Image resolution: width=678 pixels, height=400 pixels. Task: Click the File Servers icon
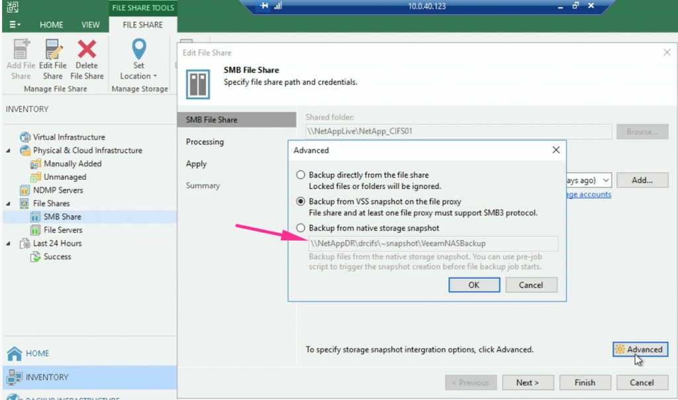coord(36,230)
